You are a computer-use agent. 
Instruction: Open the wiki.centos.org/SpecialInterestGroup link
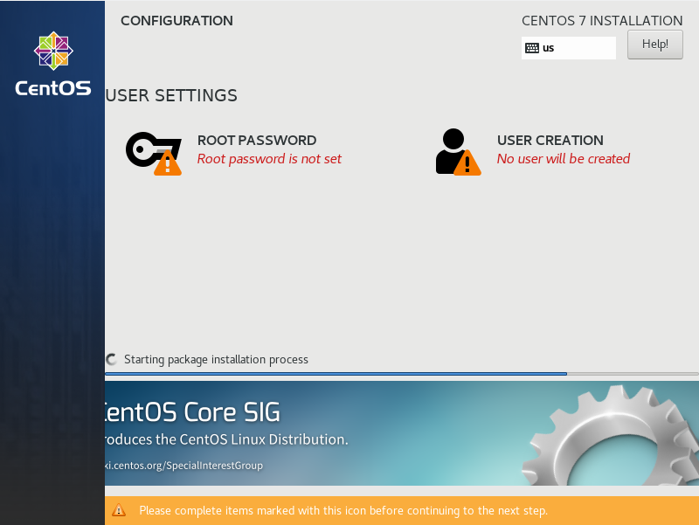tap(179, 466)
